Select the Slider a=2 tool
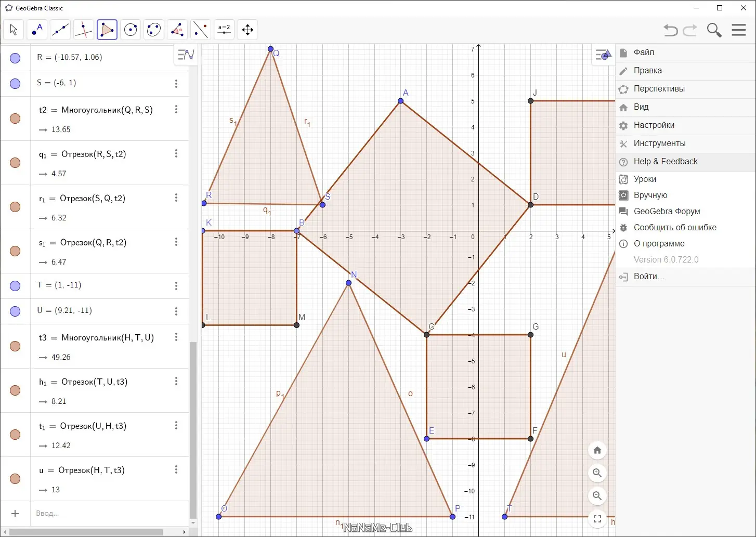Screen dimensions: 756x537 click(224, 30)
